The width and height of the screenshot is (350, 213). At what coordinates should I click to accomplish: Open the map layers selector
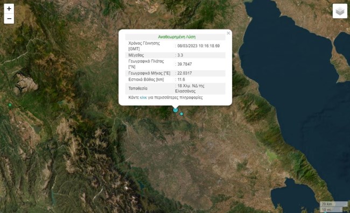(x=340, y=11)
